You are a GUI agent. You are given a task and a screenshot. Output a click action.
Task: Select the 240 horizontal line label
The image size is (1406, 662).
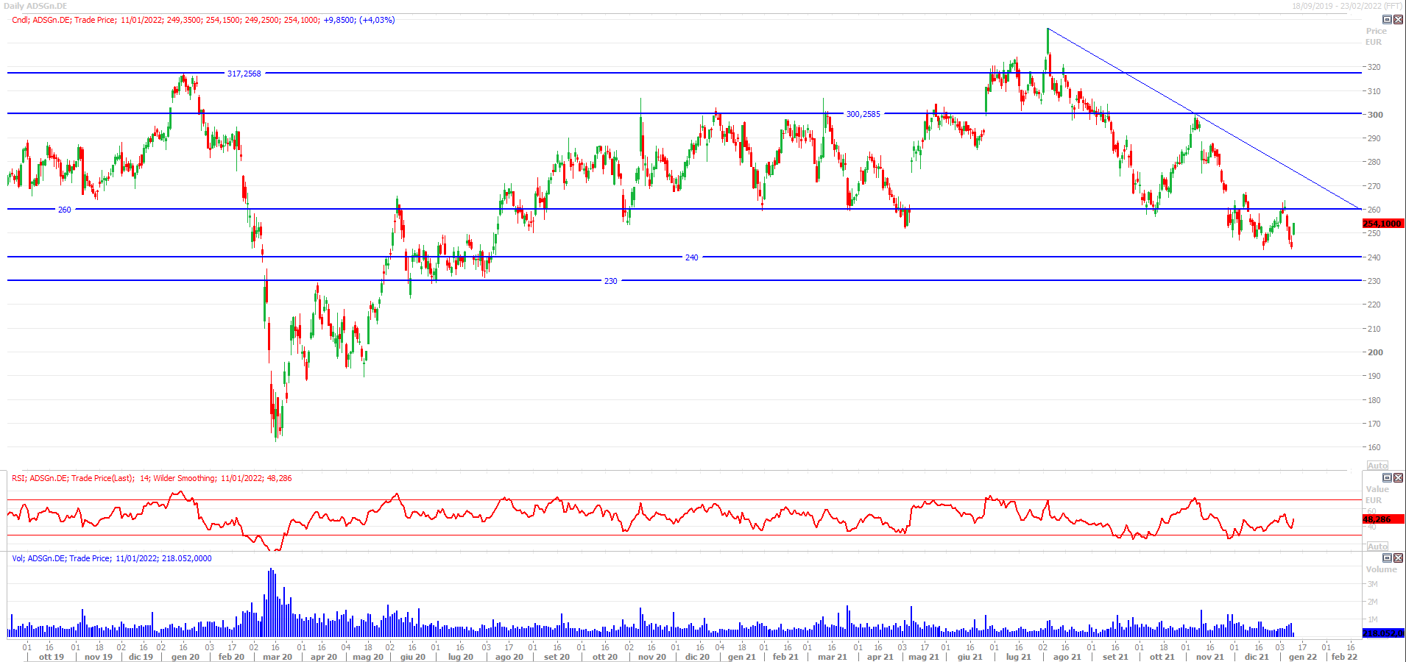point(691,257)
